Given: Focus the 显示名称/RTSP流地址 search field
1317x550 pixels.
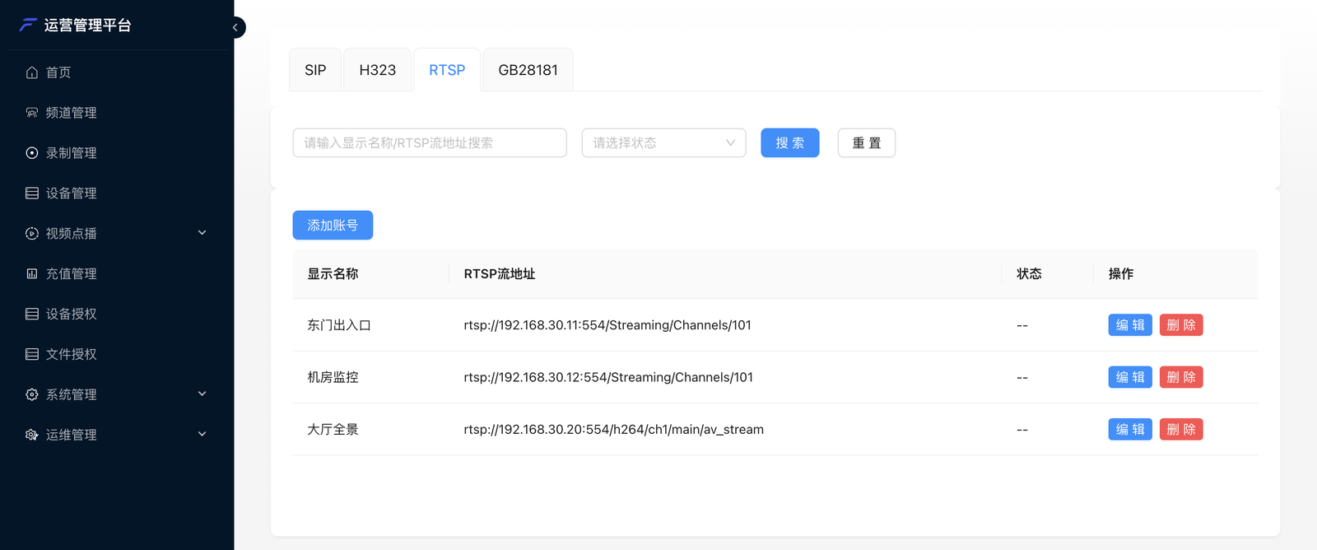Looking at the screenshot, I should coord(430,142).
